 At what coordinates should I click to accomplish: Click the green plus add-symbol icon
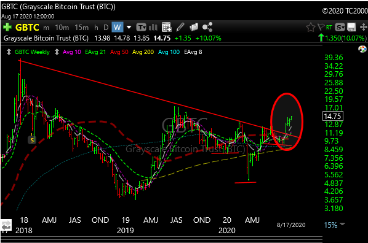[x=7, y=28]
